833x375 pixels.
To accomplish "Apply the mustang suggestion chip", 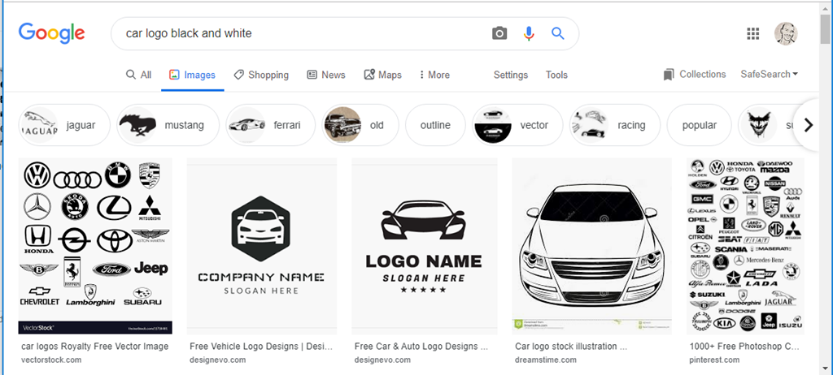I will 168,125.
